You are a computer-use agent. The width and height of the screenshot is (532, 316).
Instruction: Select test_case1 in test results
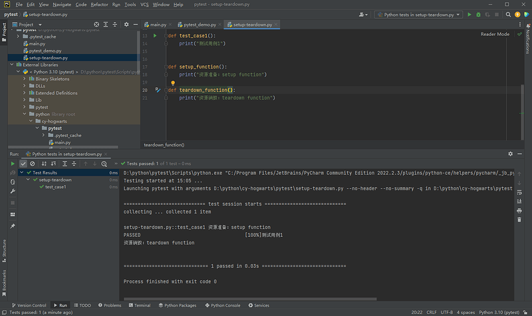[56, 187]
